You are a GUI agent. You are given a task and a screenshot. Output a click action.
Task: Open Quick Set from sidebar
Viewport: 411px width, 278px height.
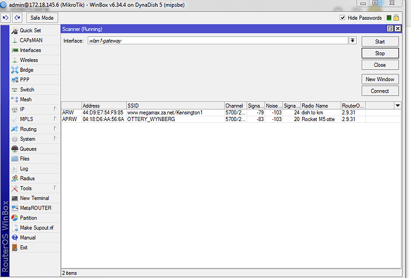30,30
